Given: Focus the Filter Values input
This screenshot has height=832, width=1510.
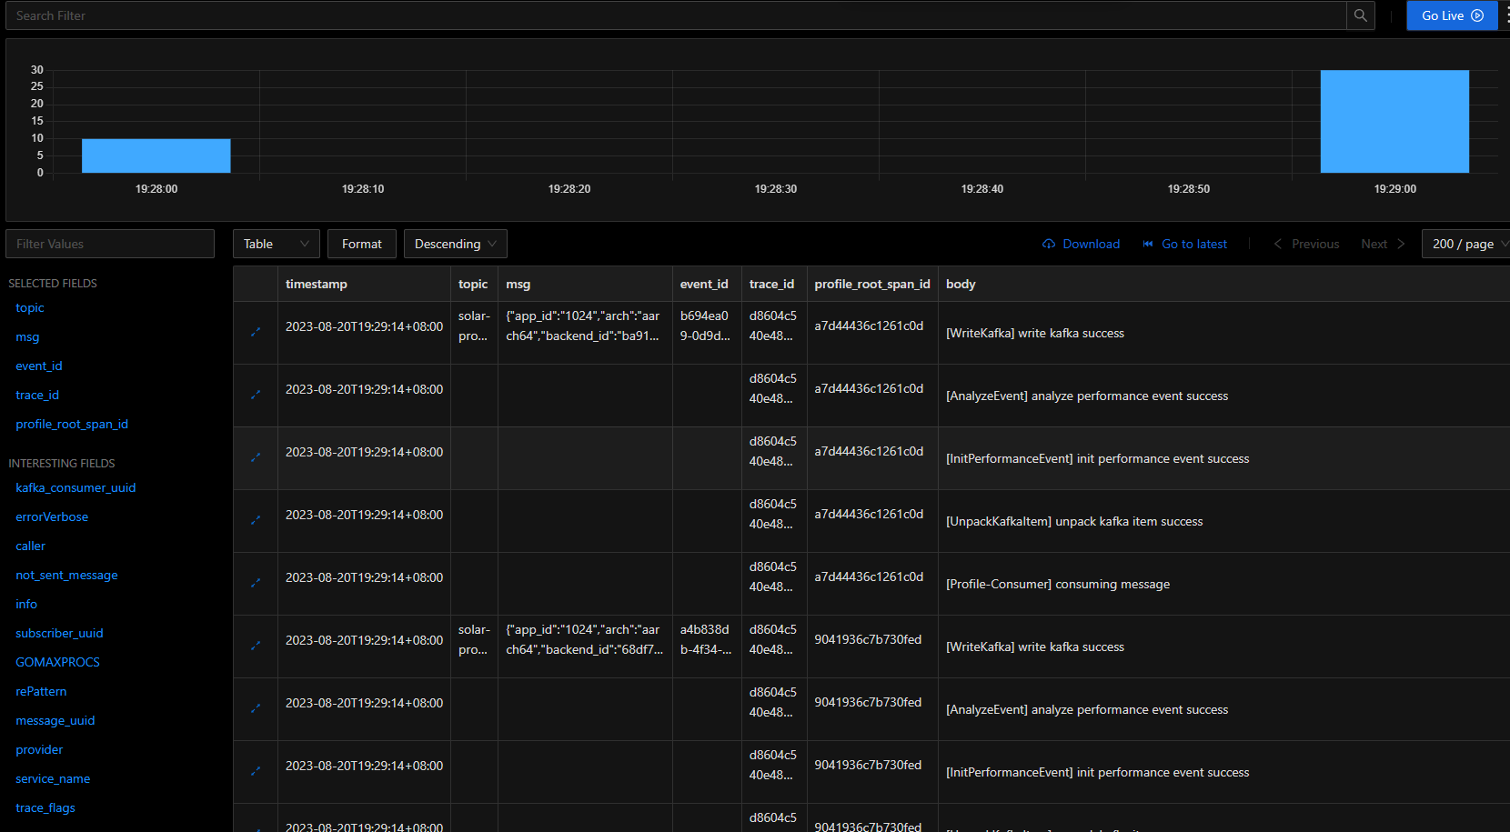Looking at the screenshot, I should 110,244.
